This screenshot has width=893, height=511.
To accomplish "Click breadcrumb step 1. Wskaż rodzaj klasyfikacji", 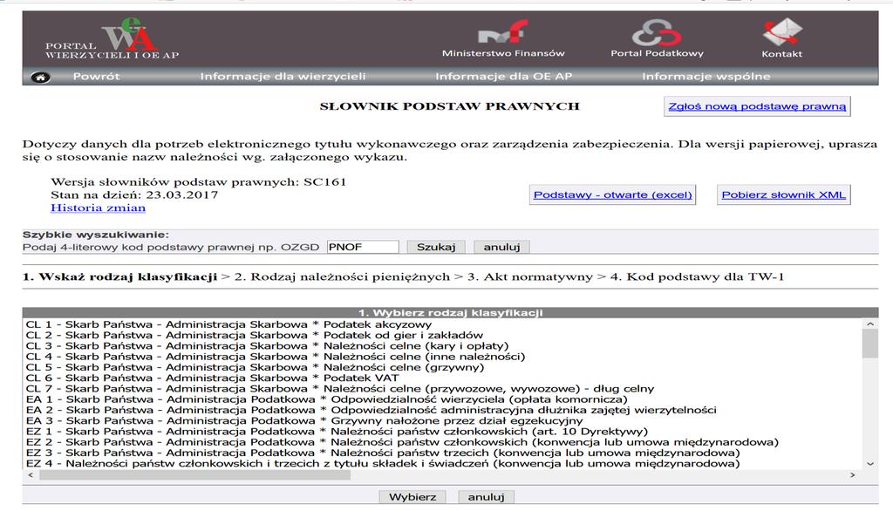I will (120, 276).
